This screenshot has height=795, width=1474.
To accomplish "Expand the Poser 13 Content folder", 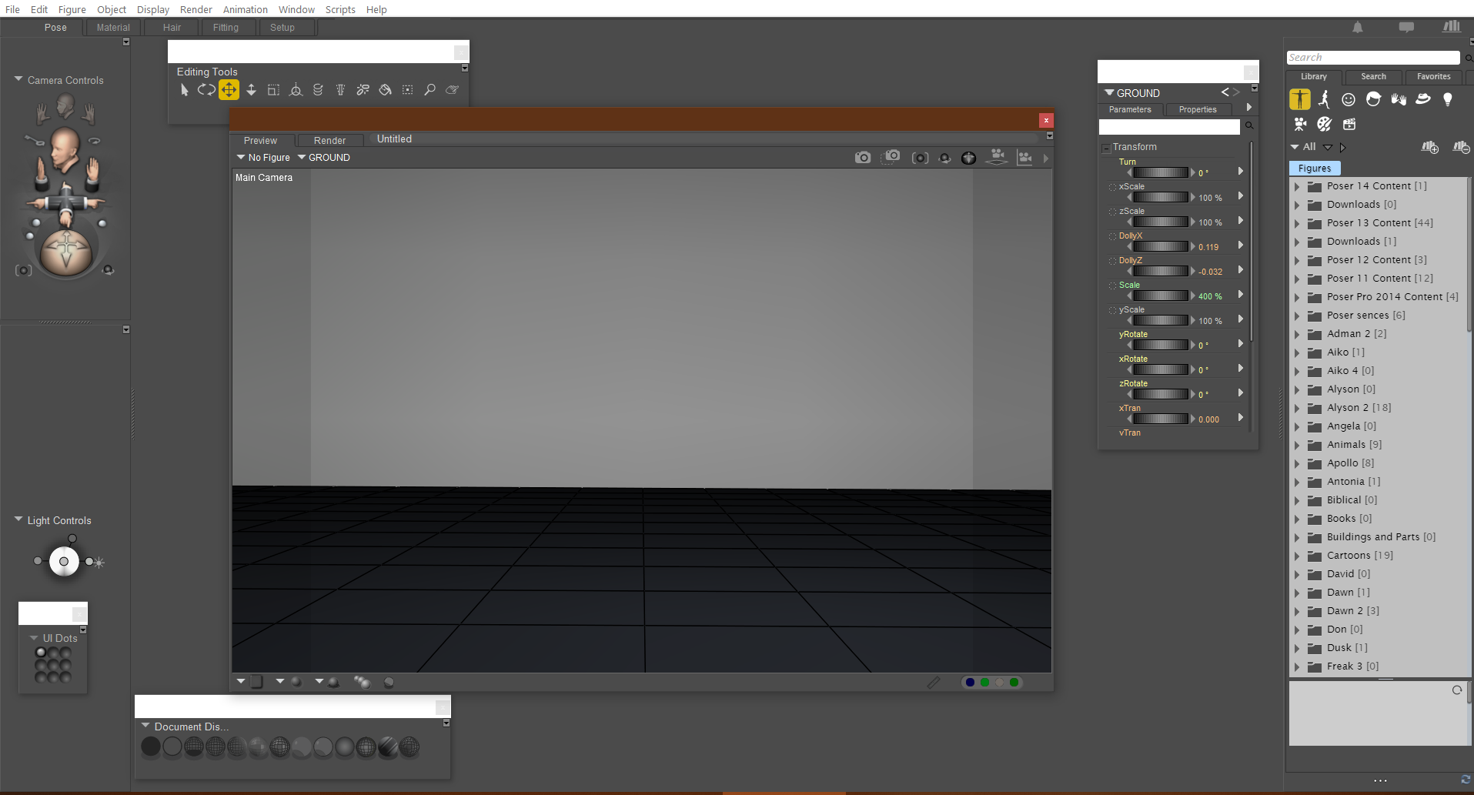I will pyautogui.click(x=1297, y=223).
